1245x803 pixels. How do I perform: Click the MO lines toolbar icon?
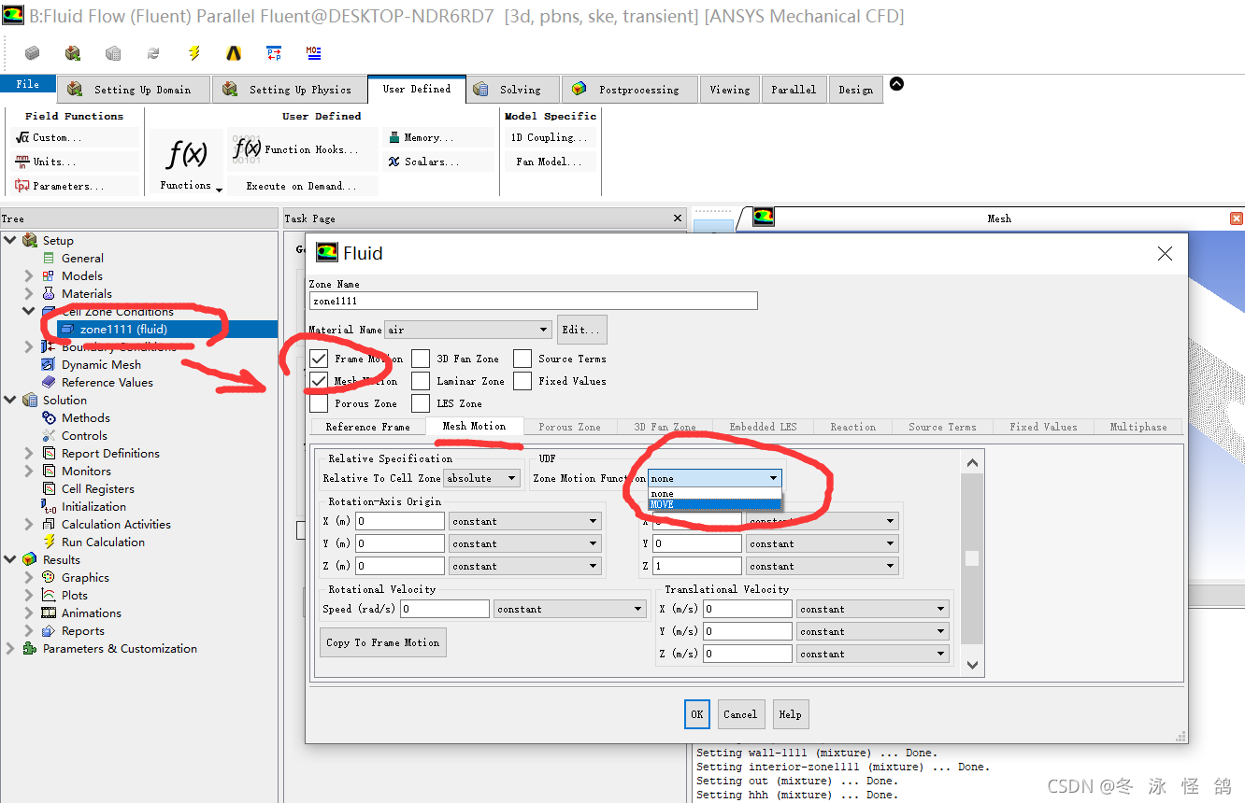point(314,53)
